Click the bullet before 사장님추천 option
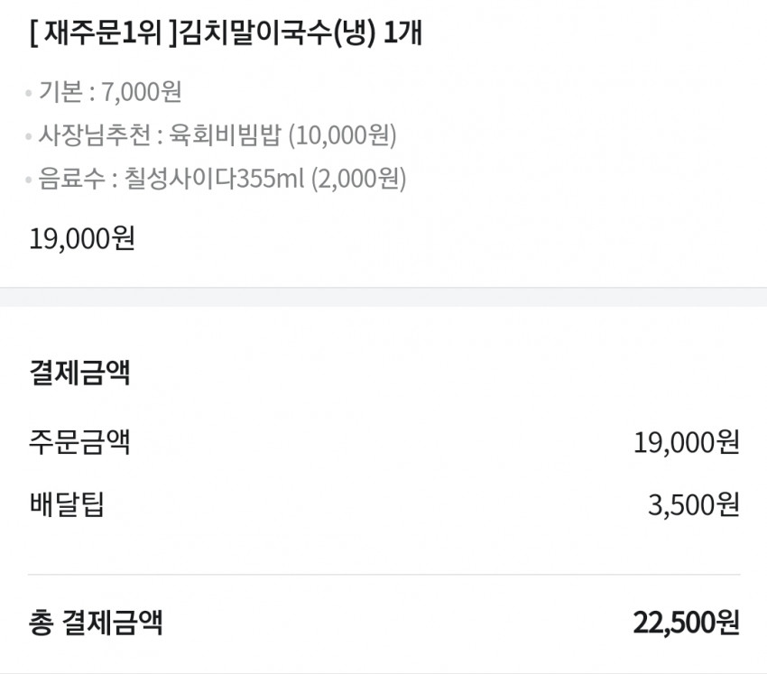This screenshot has width=767, height=674. pyautogui.click(x=29, y=136)
